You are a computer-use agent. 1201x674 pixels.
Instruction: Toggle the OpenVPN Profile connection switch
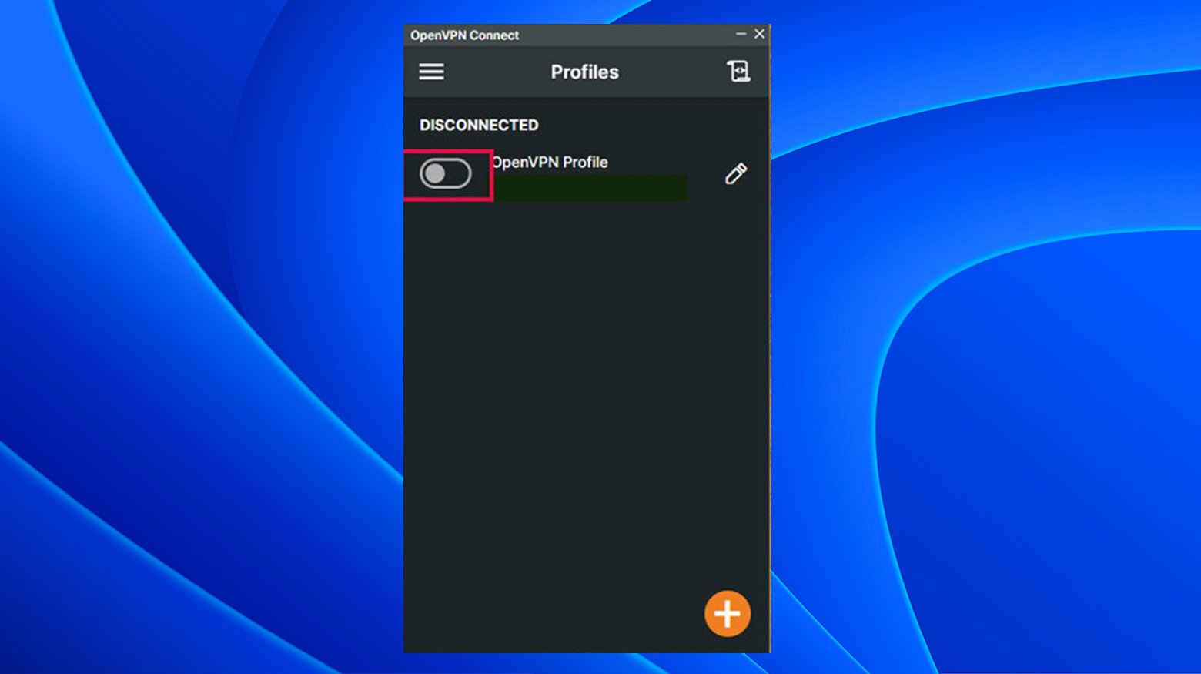click(x=445, y=174)
